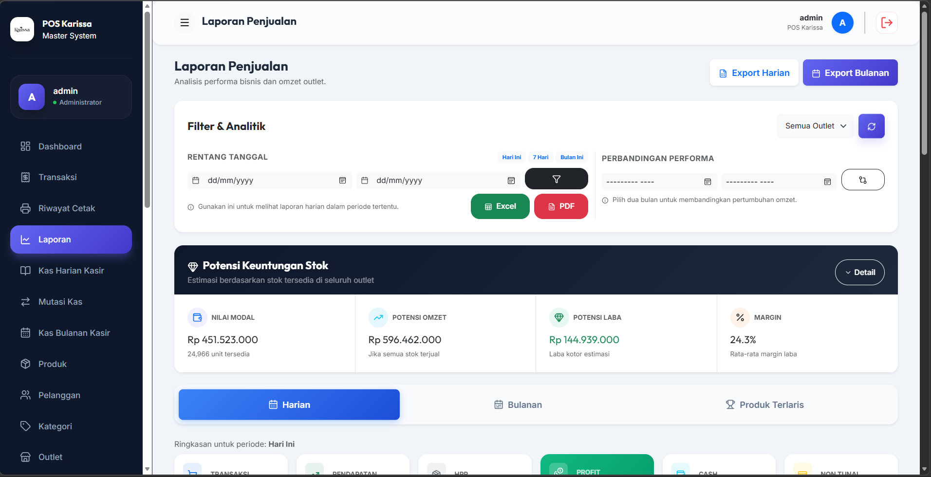Viewport: 931px width, 477px height.
Task: Open picker for second comparison month
Action: (x=827, y=182)
